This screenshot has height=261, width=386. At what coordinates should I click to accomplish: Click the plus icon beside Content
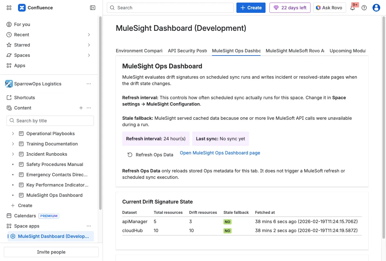tap(81, 108)
